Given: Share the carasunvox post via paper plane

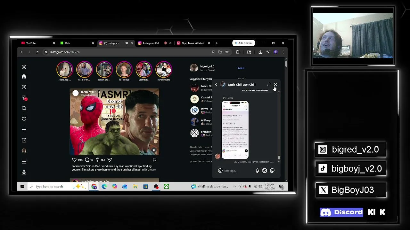Looking at the screenshot, I should [x=110, y=160].
